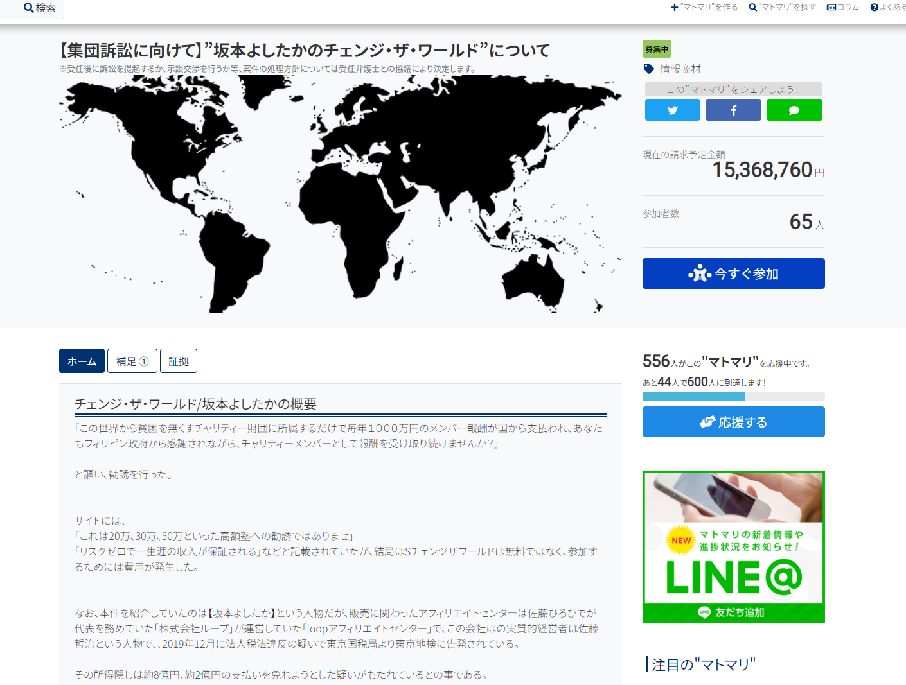Share on Facebook
The width and height of the screenshot is (906, 685).
click(733, 110)
